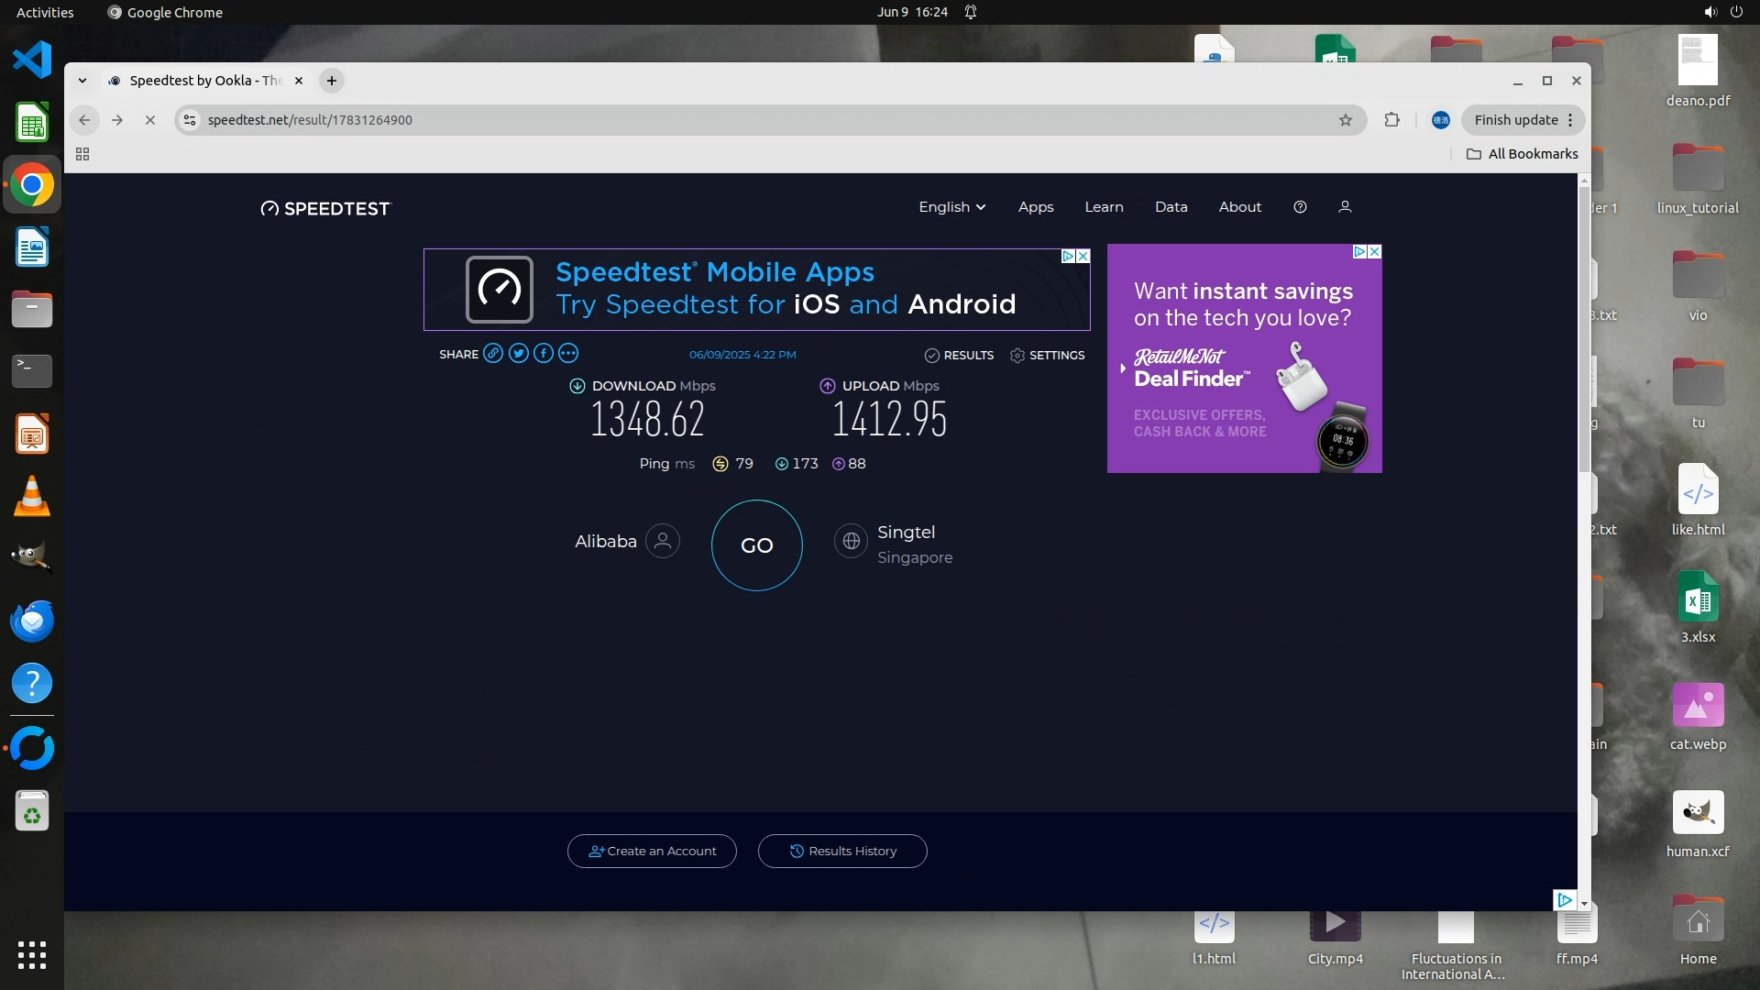Open the Learn menu item
Viewport: 1760px width, 990px height.
[x=1104, y=207]
